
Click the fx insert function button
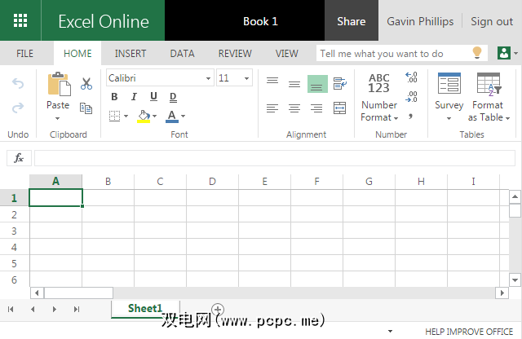(x=19, y=158)
